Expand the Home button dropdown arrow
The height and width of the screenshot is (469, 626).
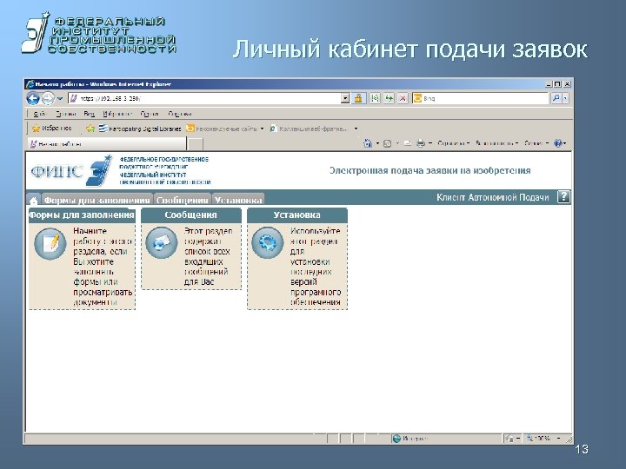377,143
